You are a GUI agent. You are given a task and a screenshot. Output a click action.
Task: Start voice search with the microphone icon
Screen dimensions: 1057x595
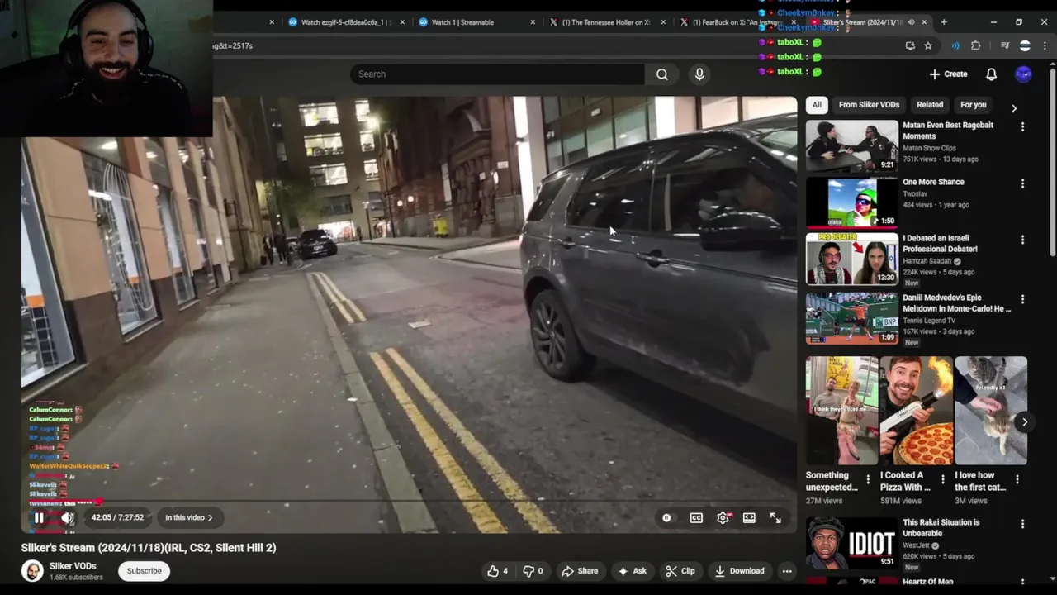699,74
